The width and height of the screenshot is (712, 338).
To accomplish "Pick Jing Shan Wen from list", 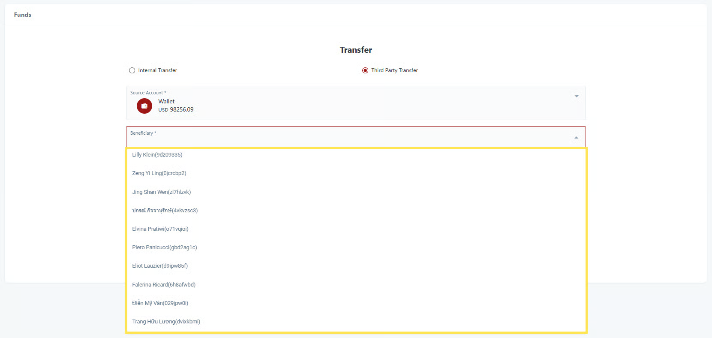I will pos(161,192).
